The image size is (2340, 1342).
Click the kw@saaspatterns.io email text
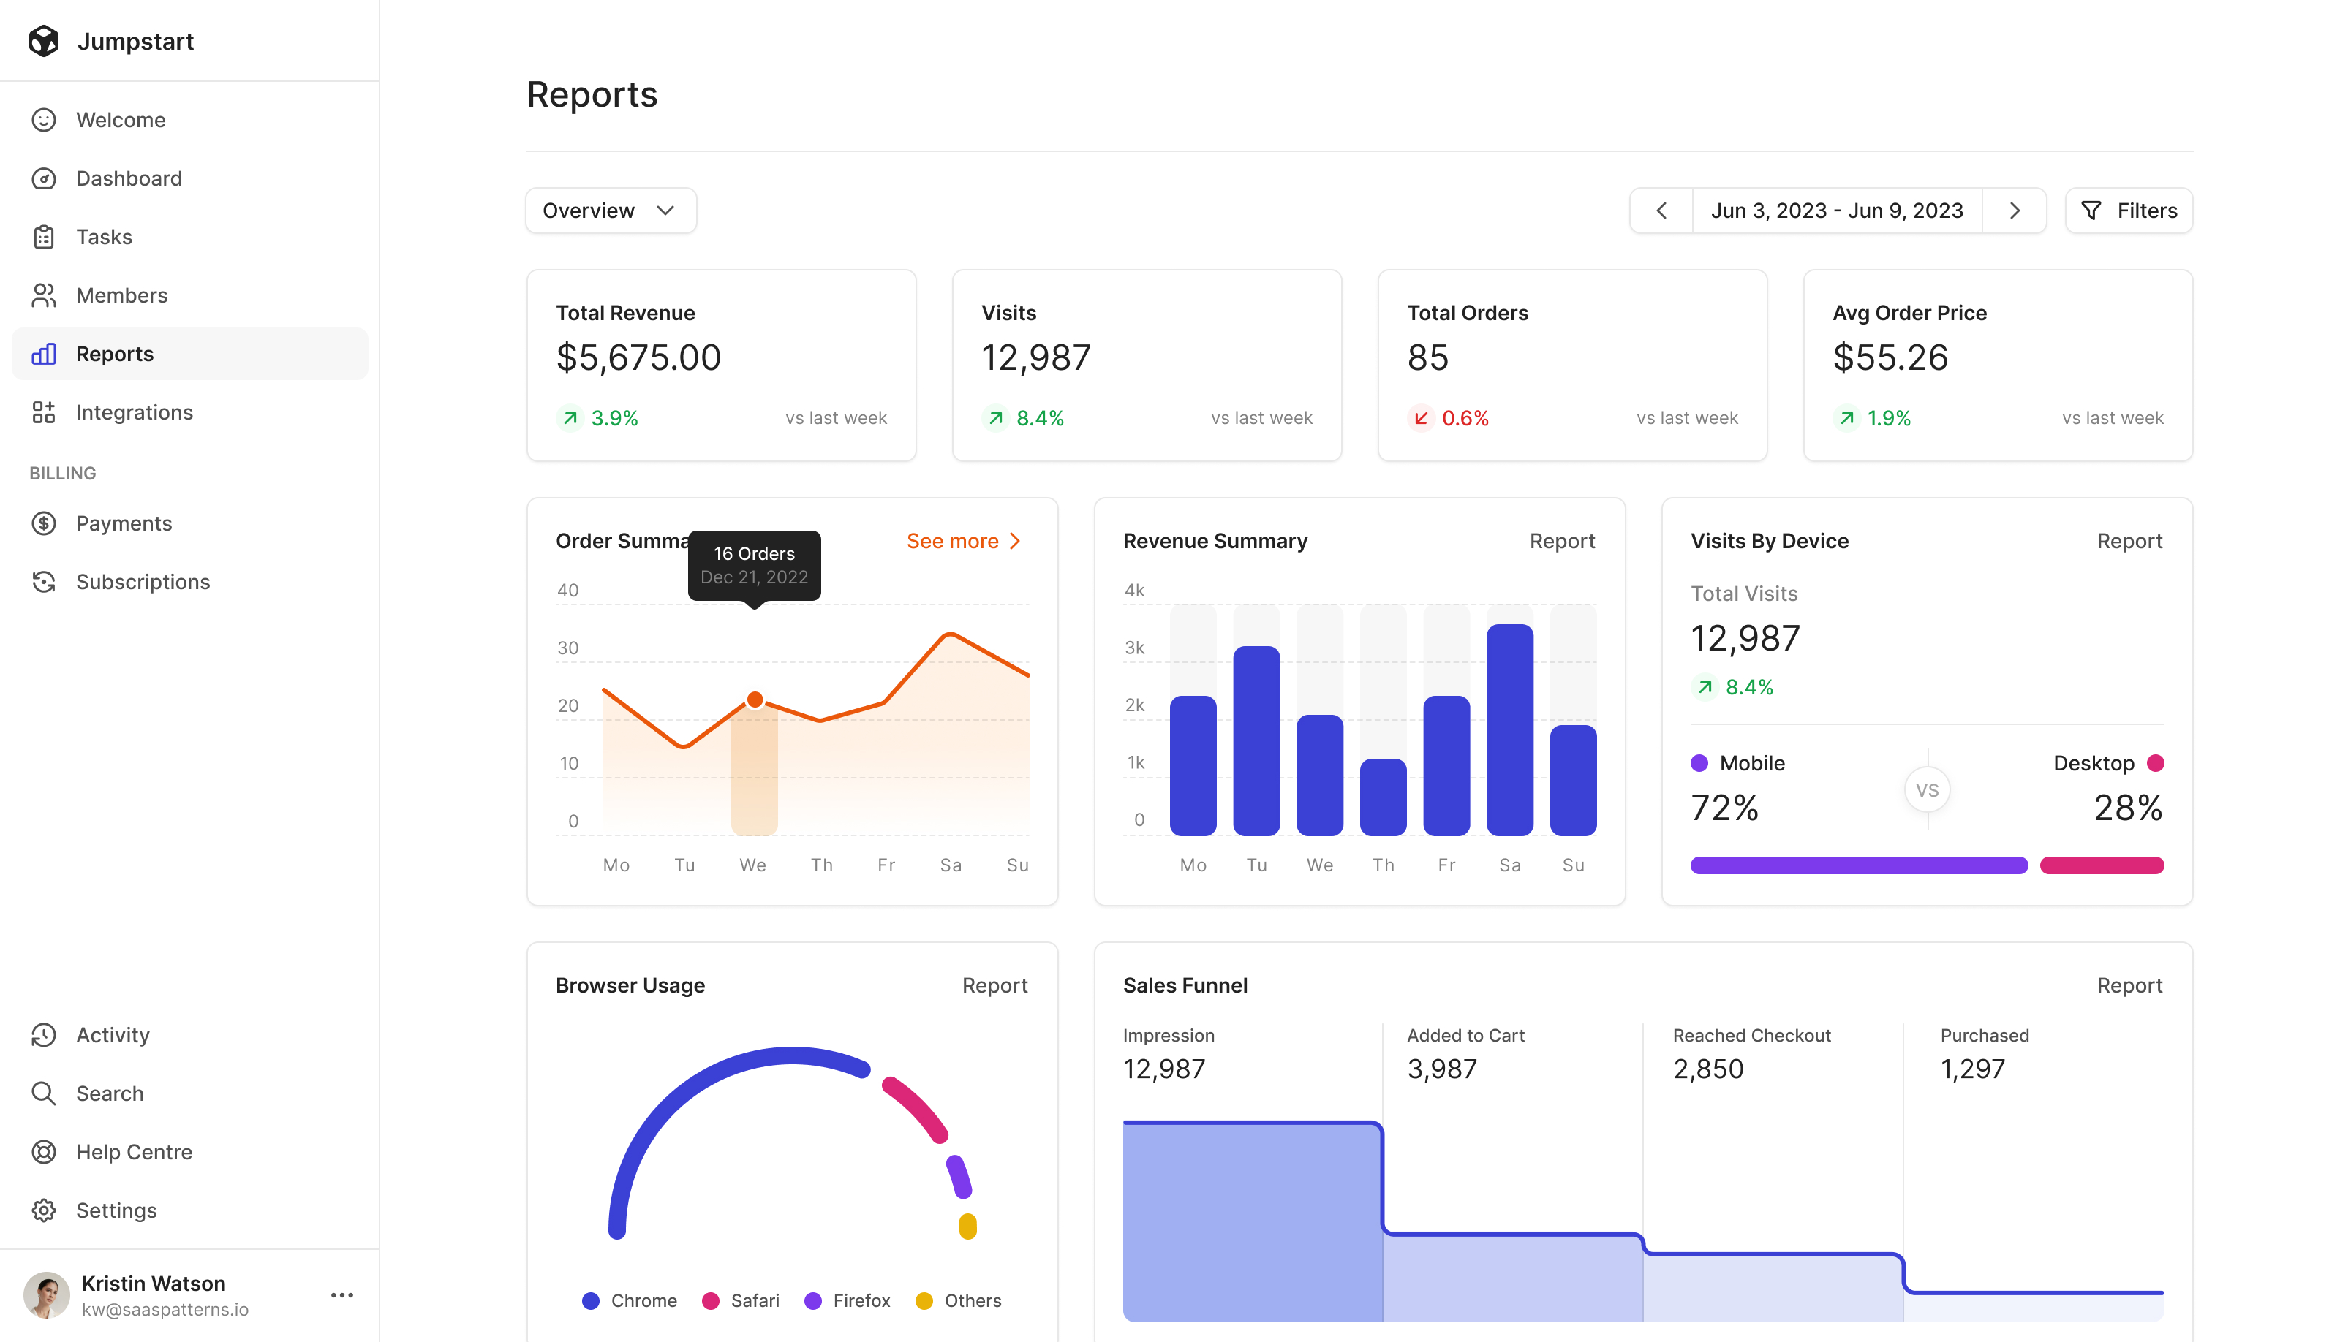[x=165, y=1310]
